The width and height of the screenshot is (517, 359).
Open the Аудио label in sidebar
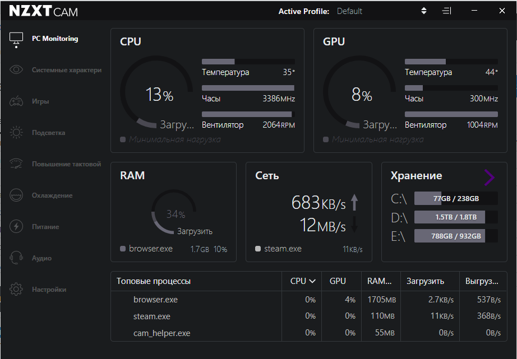click(41, 258)
